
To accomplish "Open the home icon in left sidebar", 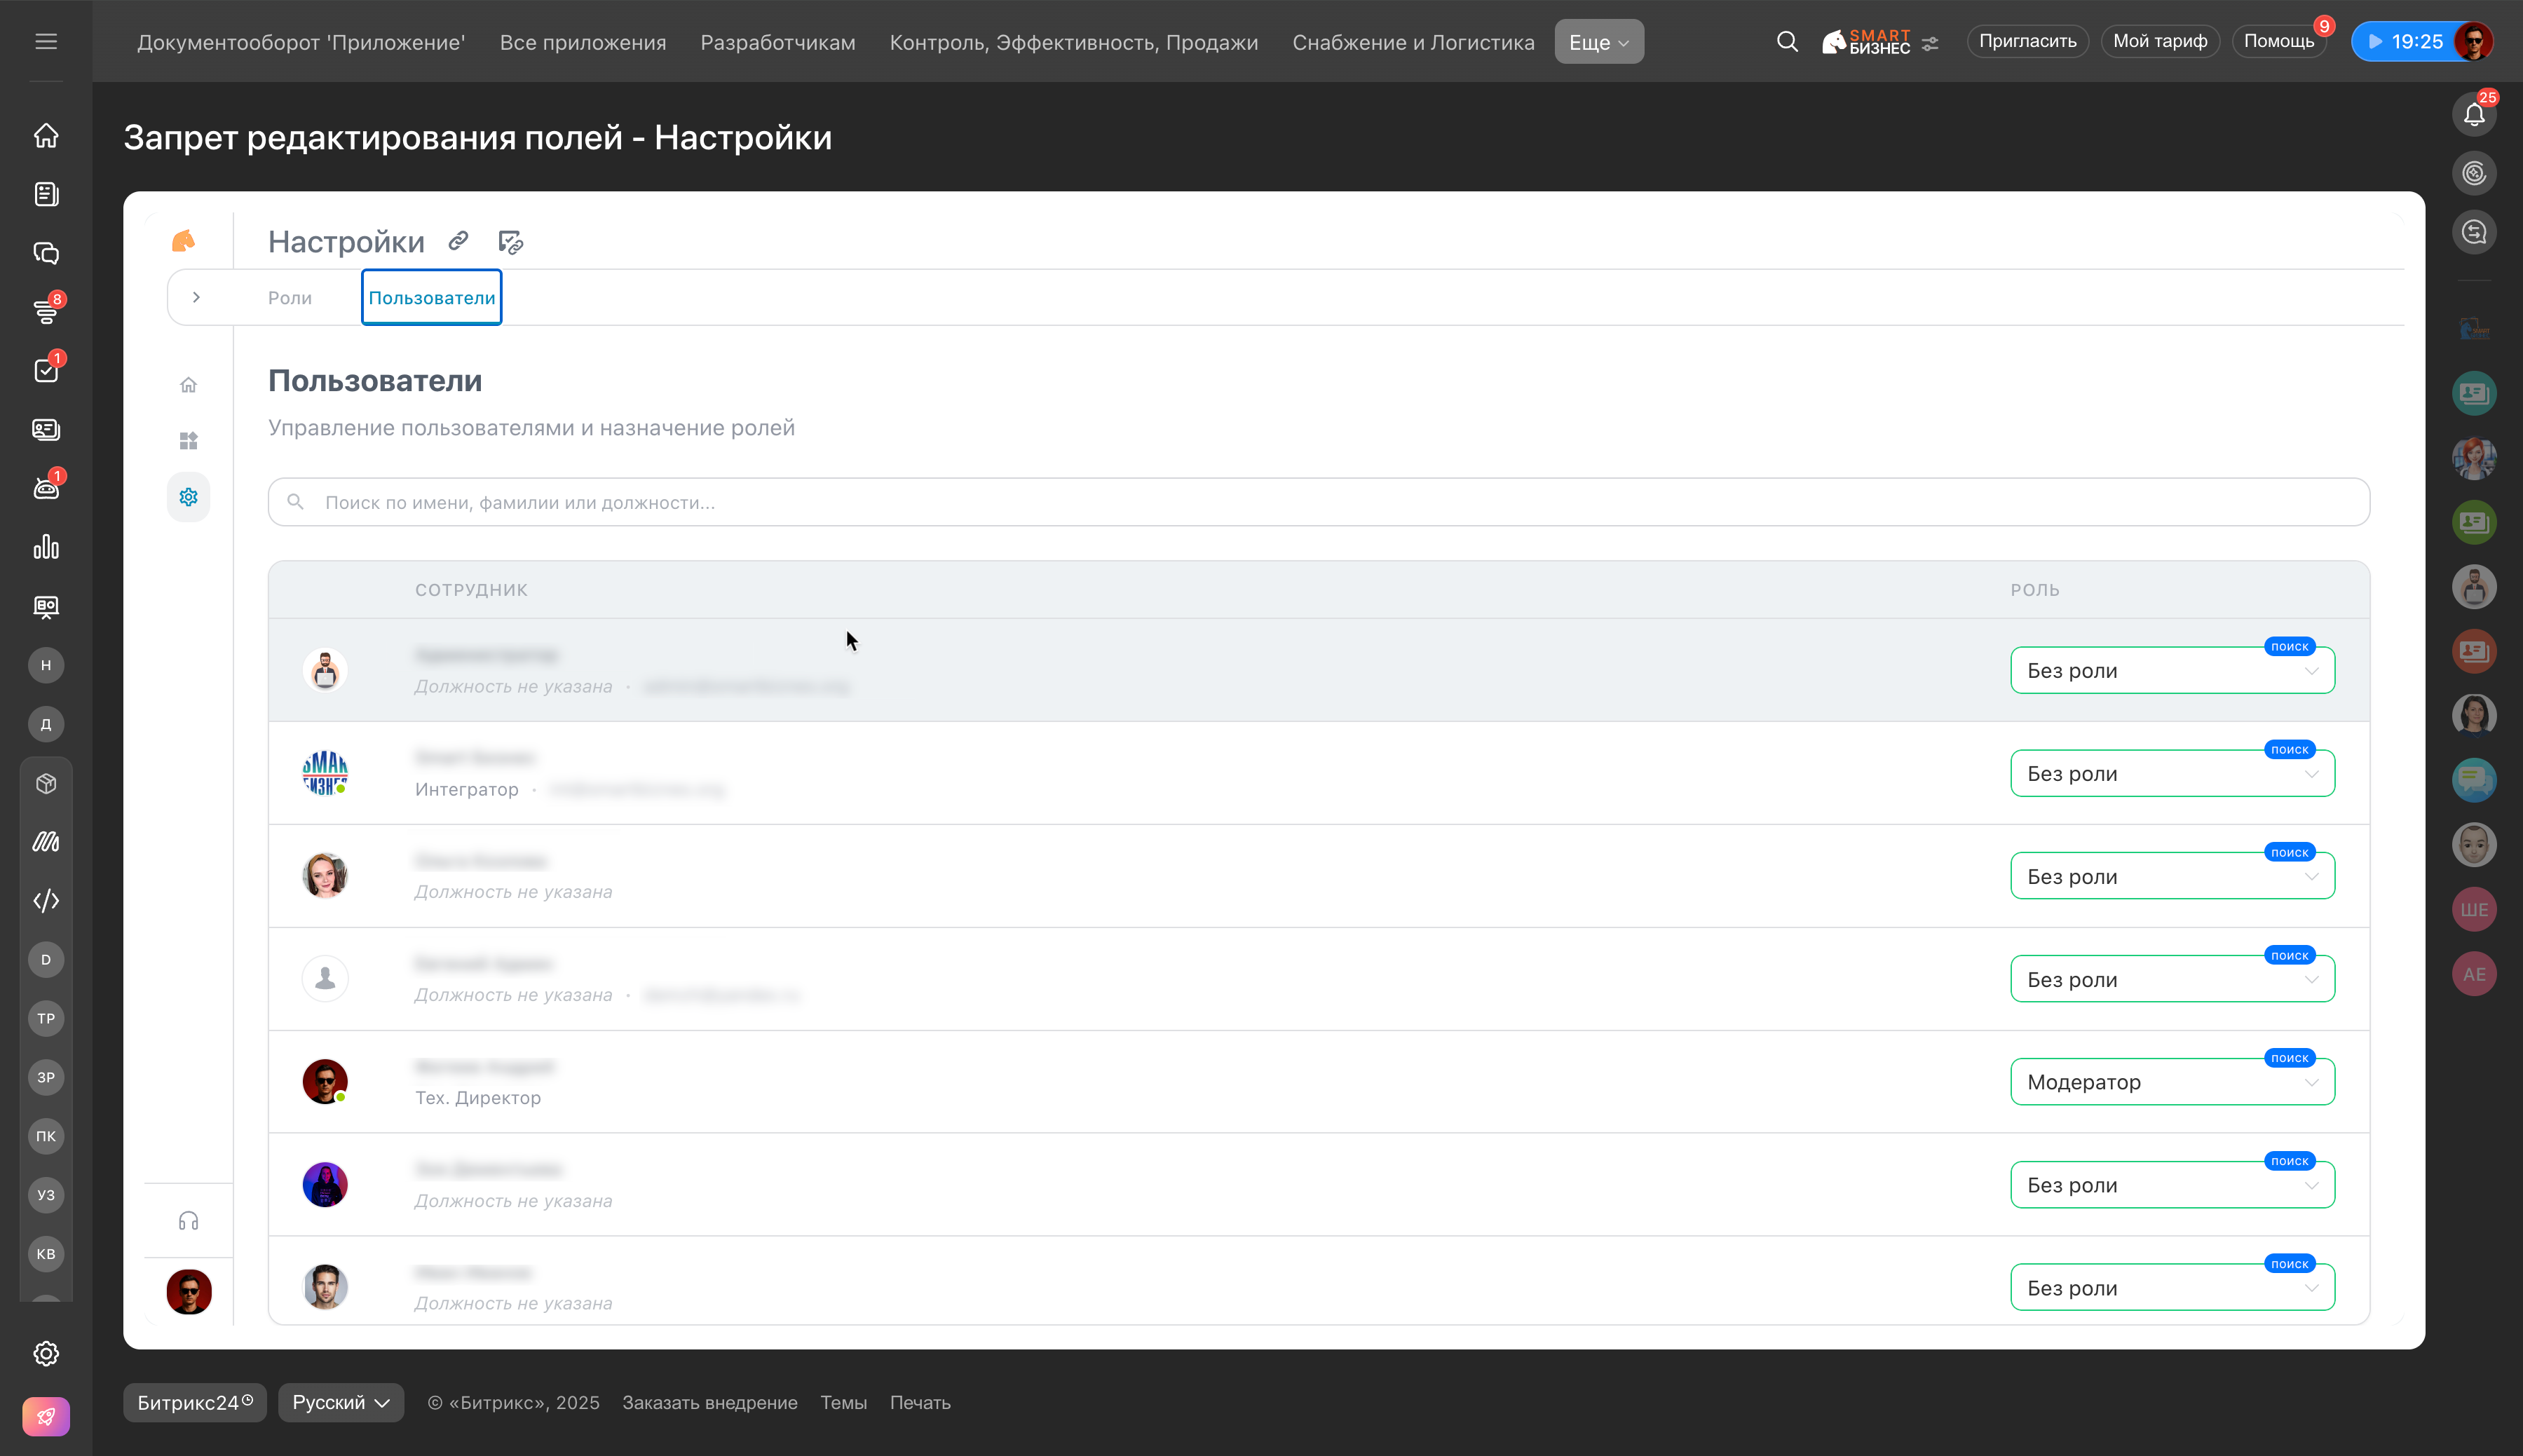I will click(46, 135).
